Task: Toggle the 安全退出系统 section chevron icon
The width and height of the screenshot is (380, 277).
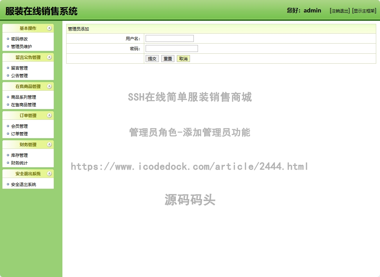Action: pyautogui.click(x=49, y=173)
